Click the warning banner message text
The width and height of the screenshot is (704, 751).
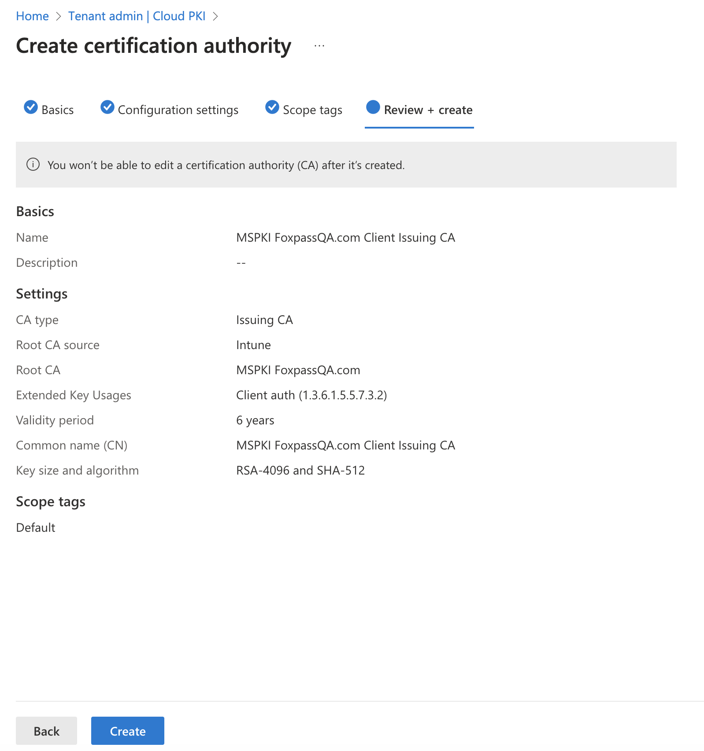[x=226, y=165]
